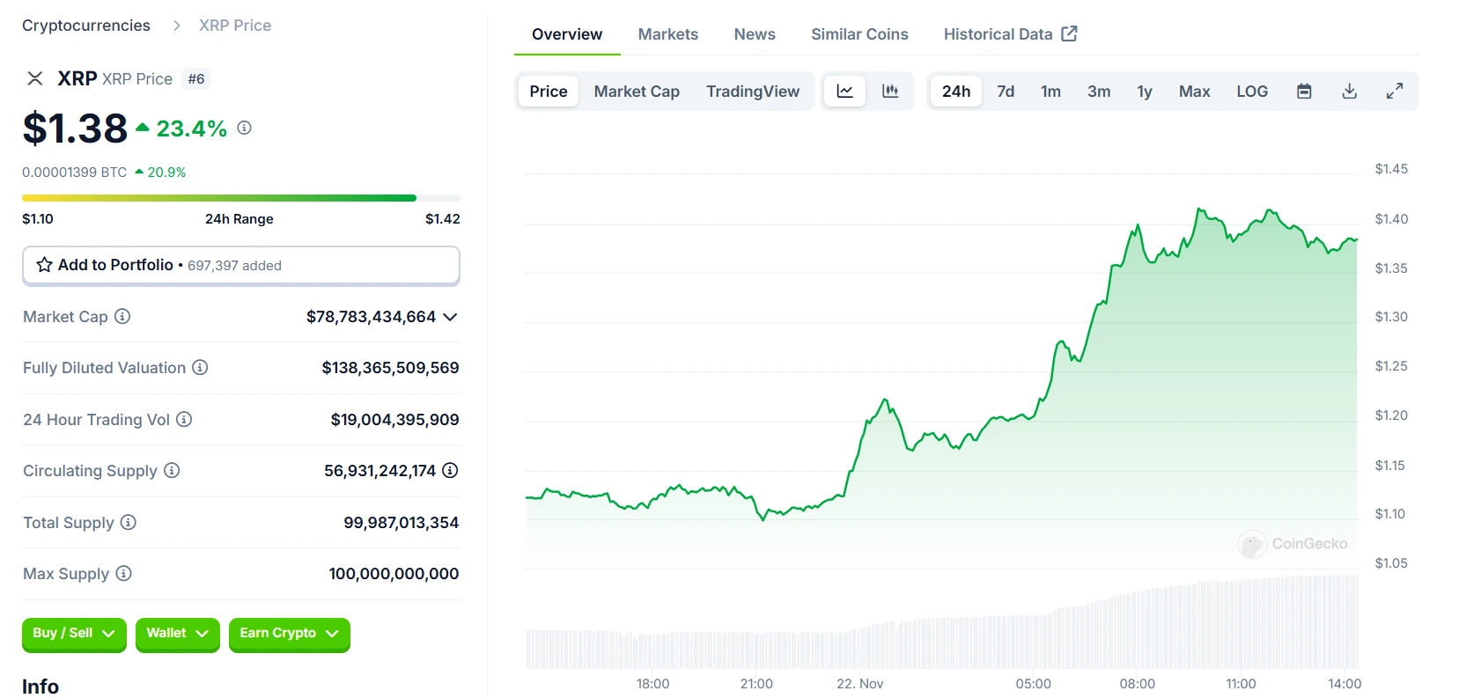1459x698 pixels.
Task: Click the 24h Range progress bar
Action: pos(241,198)
